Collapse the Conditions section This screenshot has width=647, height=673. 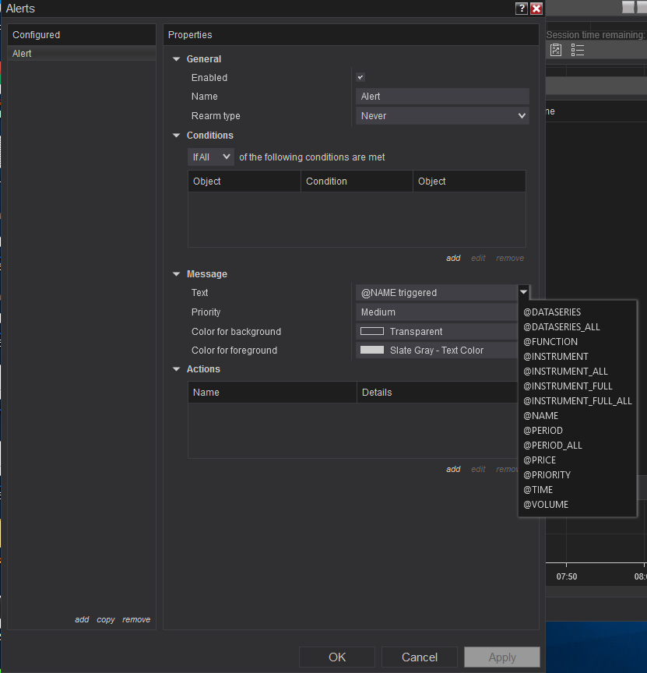pyautogui.click(x=177, y=136)
